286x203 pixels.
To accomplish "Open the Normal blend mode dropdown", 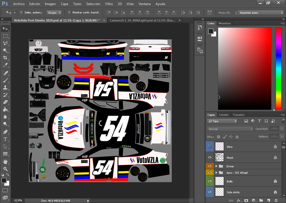I will click(230, 129).
